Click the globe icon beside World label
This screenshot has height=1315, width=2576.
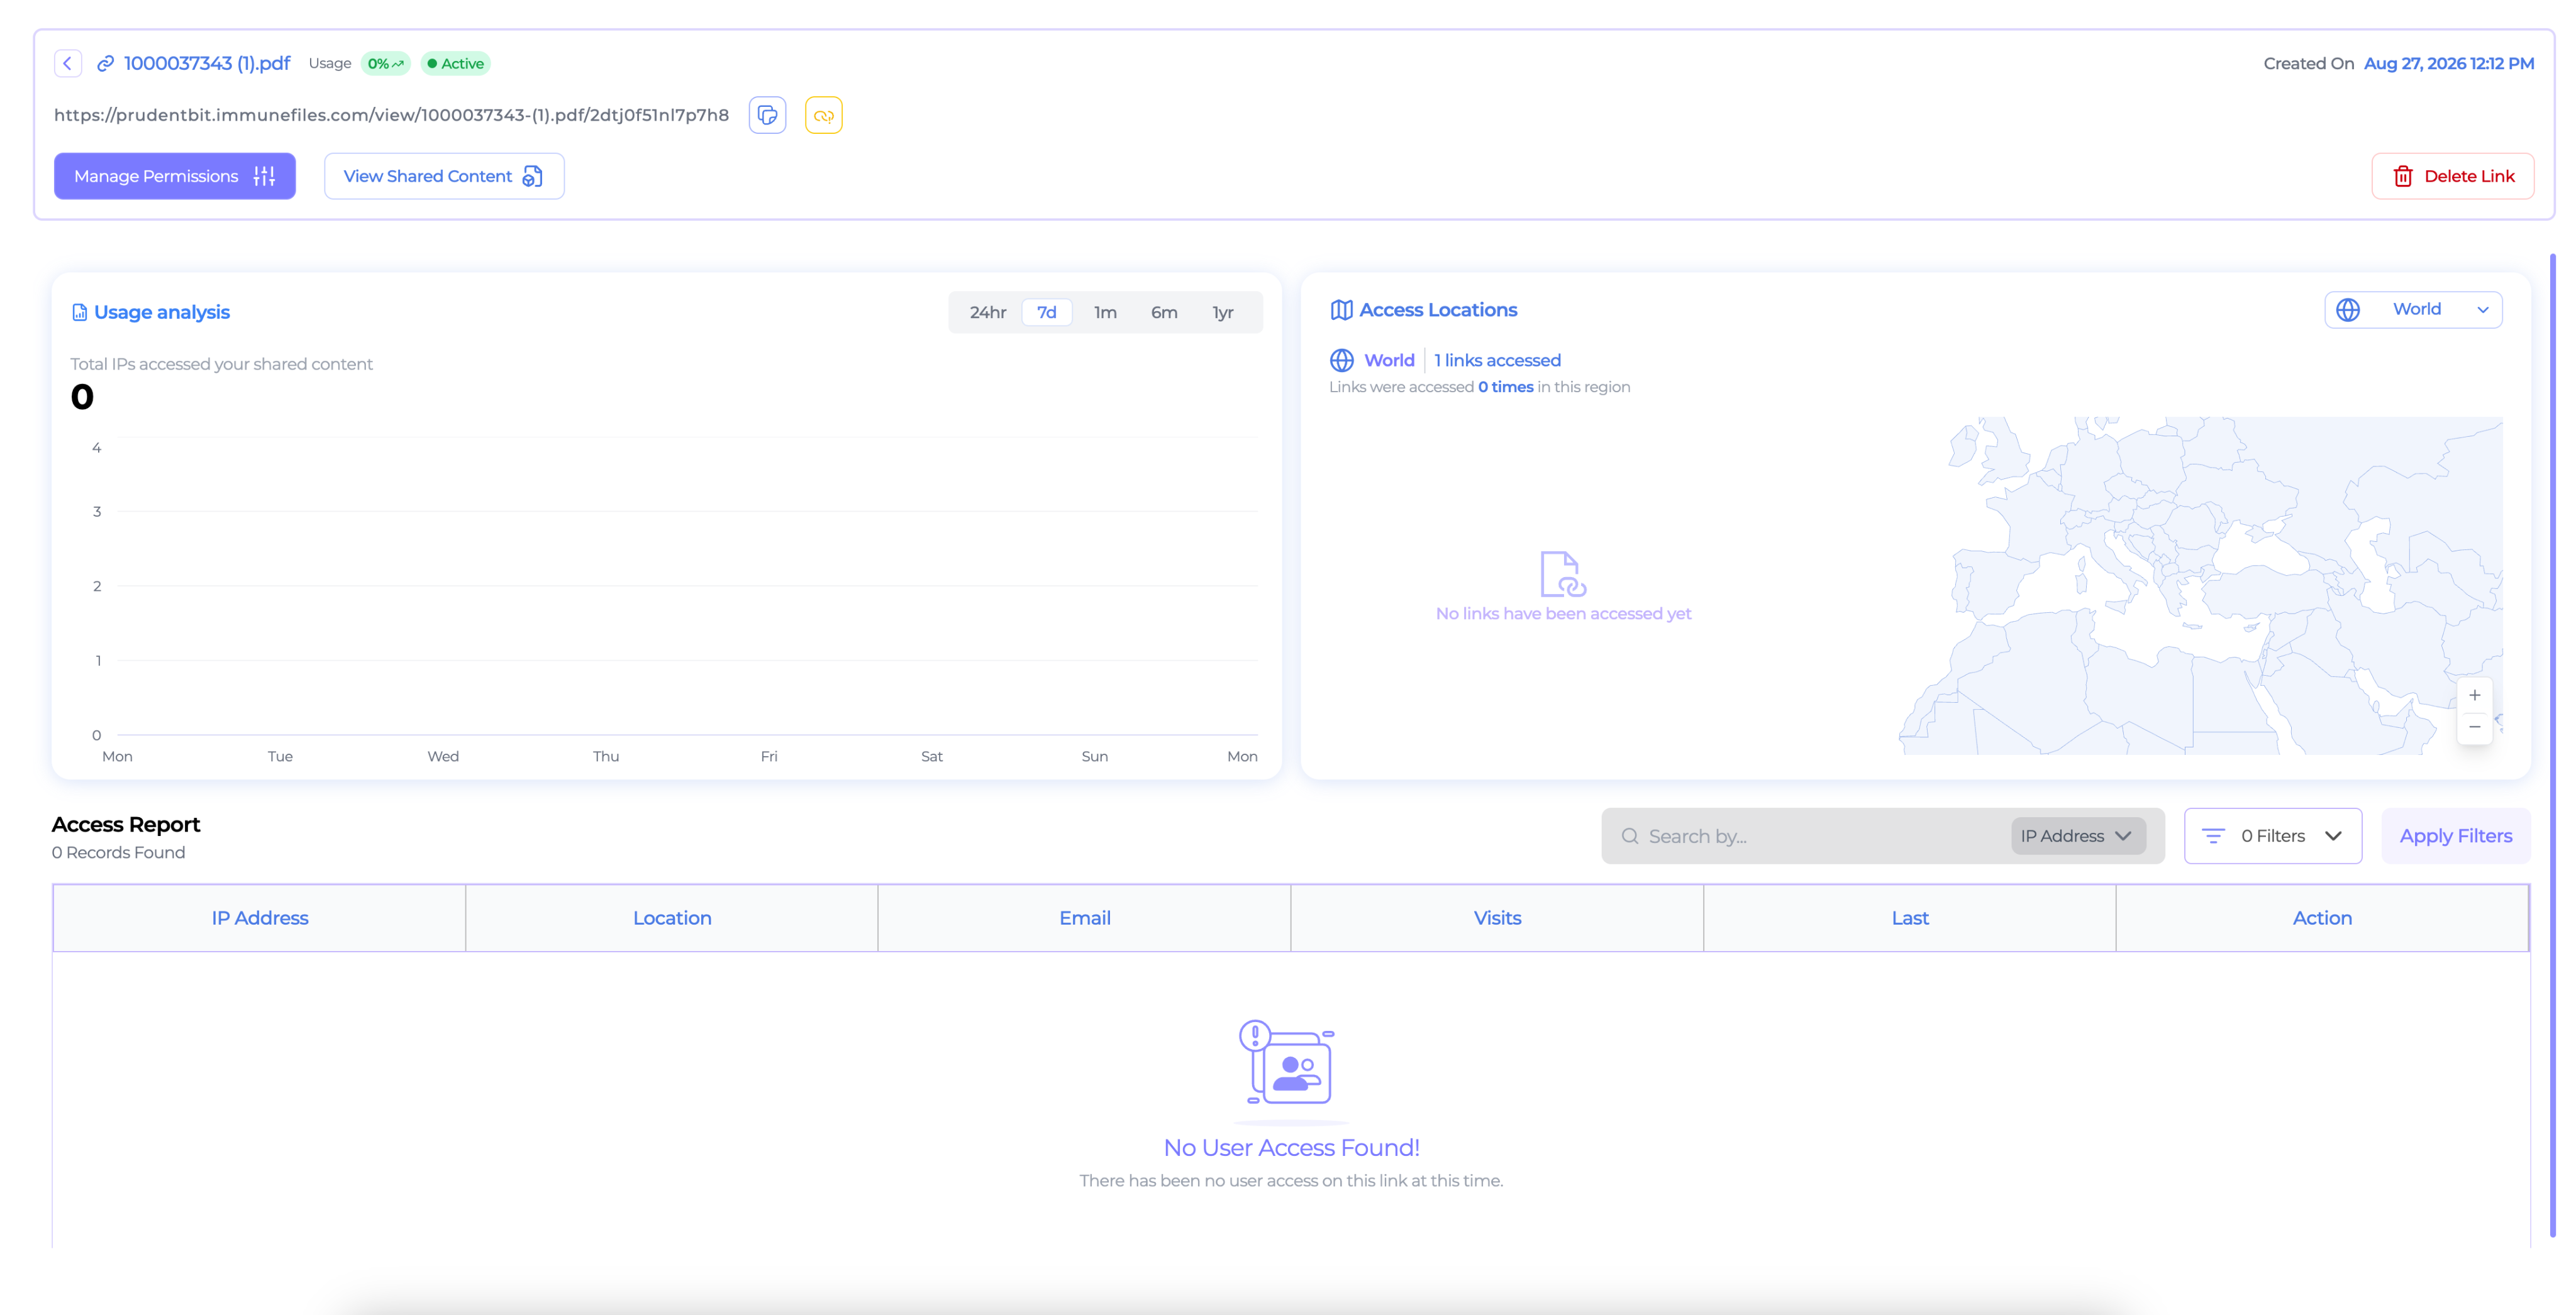(x=1341, y=360)
